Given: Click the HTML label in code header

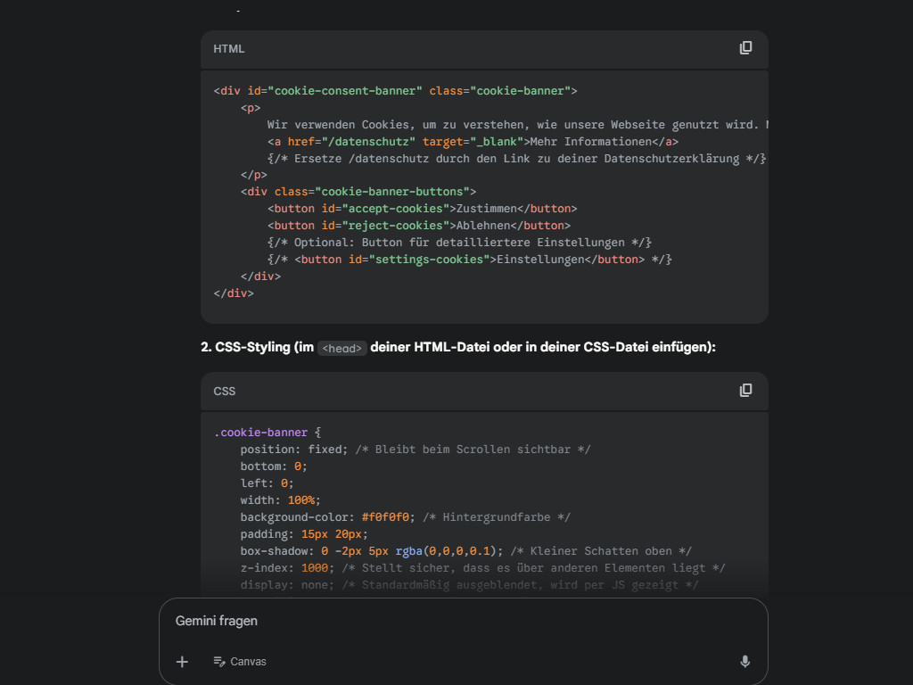Looking at the screenshot, I should [x=228, y=49].
